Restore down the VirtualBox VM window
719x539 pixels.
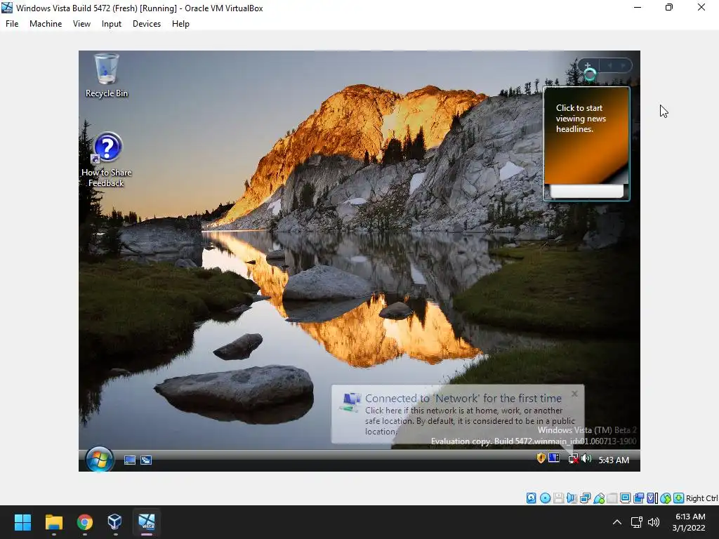[x=669, y=7]
